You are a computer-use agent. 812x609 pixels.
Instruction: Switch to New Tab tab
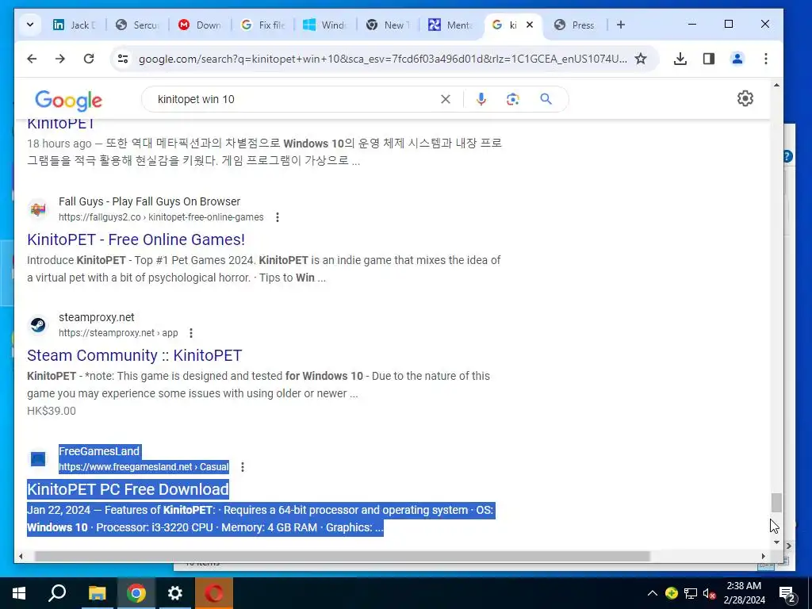click(389, 25)
